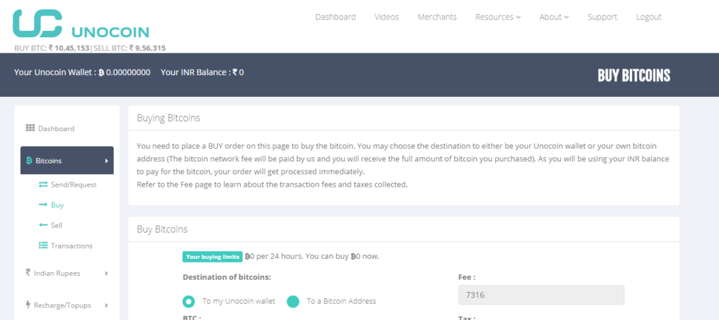Click the Buy right-arrow icon
Image resolution: width=719 pixels, height=320 pixels.
tap(43, 205)
